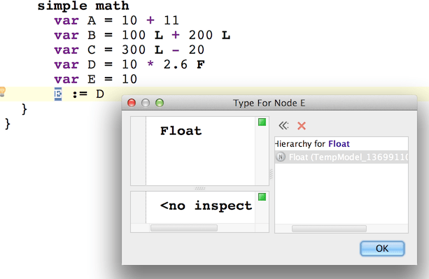Click the highlighted E in assignment line
This screenshot has width=429, height=279.
click(x=58, y=94)
